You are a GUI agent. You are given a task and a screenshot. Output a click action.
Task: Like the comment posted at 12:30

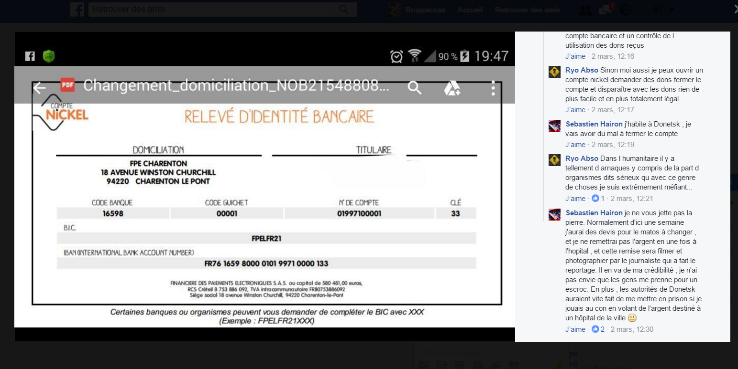tap(575, 329)
